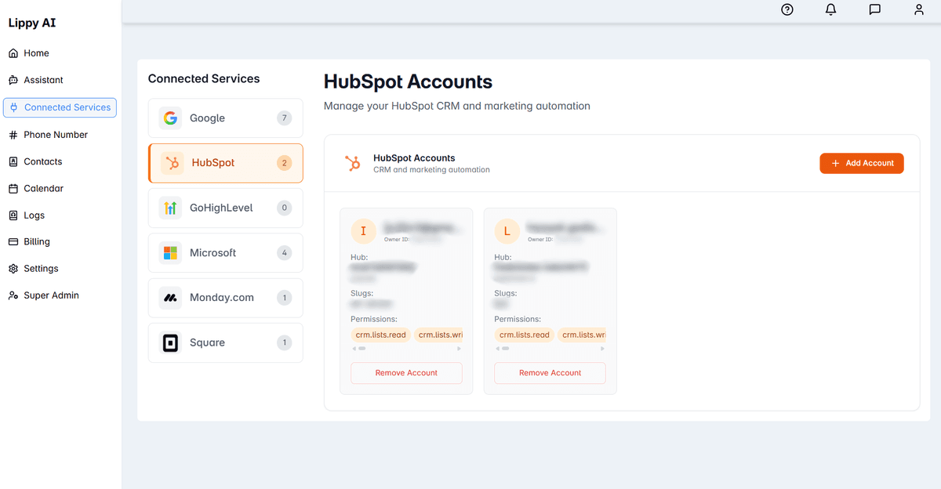941x489 pixels.
Task: Click the Square service icon
Action: (170, 342)
